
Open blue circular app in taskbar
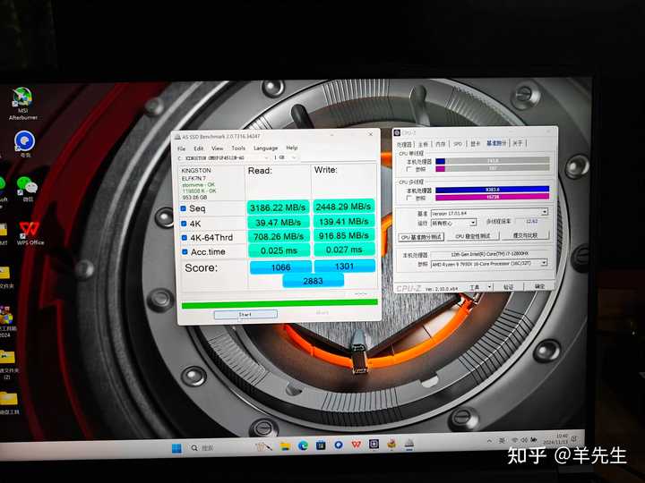point(339,445)
